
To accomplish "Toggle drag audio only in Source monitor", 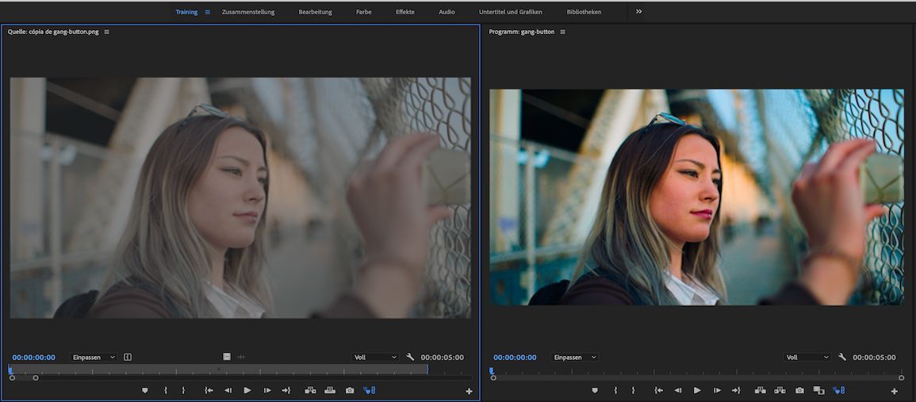I will pyautogui.click(x=240, y=357).
